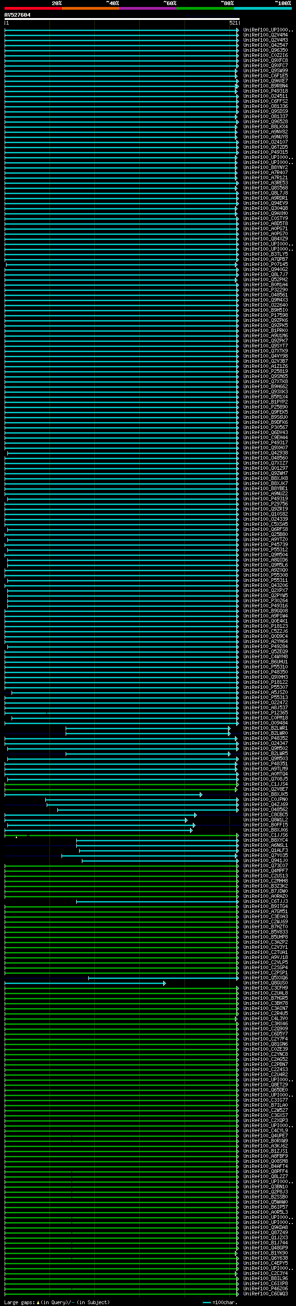Image resolution: width=296 pixels, height=1306 pixels.
Task: Select hit label UniRef100_Q8W1L2
Action: tap(265, 819)
